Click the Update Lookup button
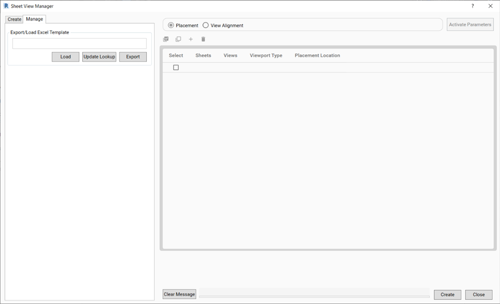Image resolution: width=500 pixels, height=304 pixels. click(x=99, y=57)
